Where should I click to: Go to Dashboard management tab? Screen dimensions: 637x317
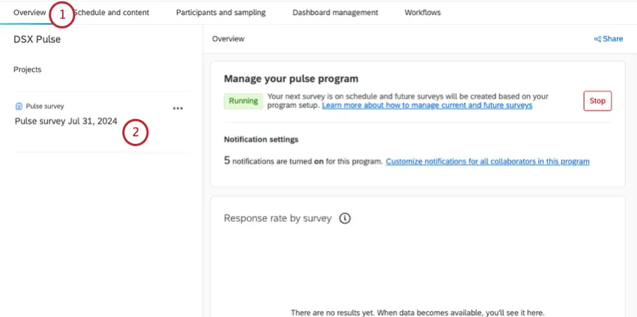tap(335, 13)
